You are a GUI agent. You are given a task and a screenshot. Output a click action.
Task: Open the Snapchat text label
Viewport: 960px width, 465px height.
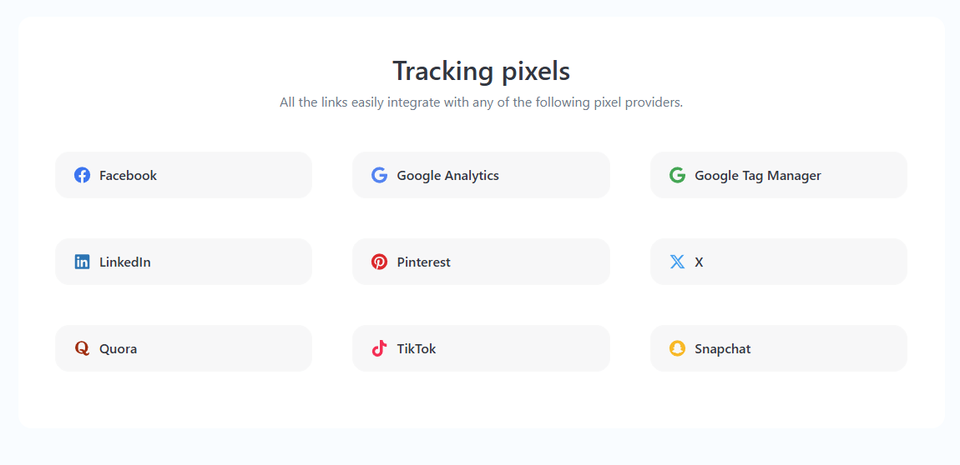coord(722,348)
